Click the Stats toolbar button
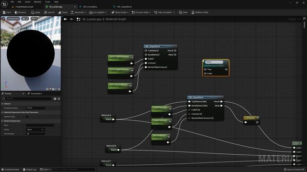The height and width of the screenshot is (172, 307). (183, 12)
